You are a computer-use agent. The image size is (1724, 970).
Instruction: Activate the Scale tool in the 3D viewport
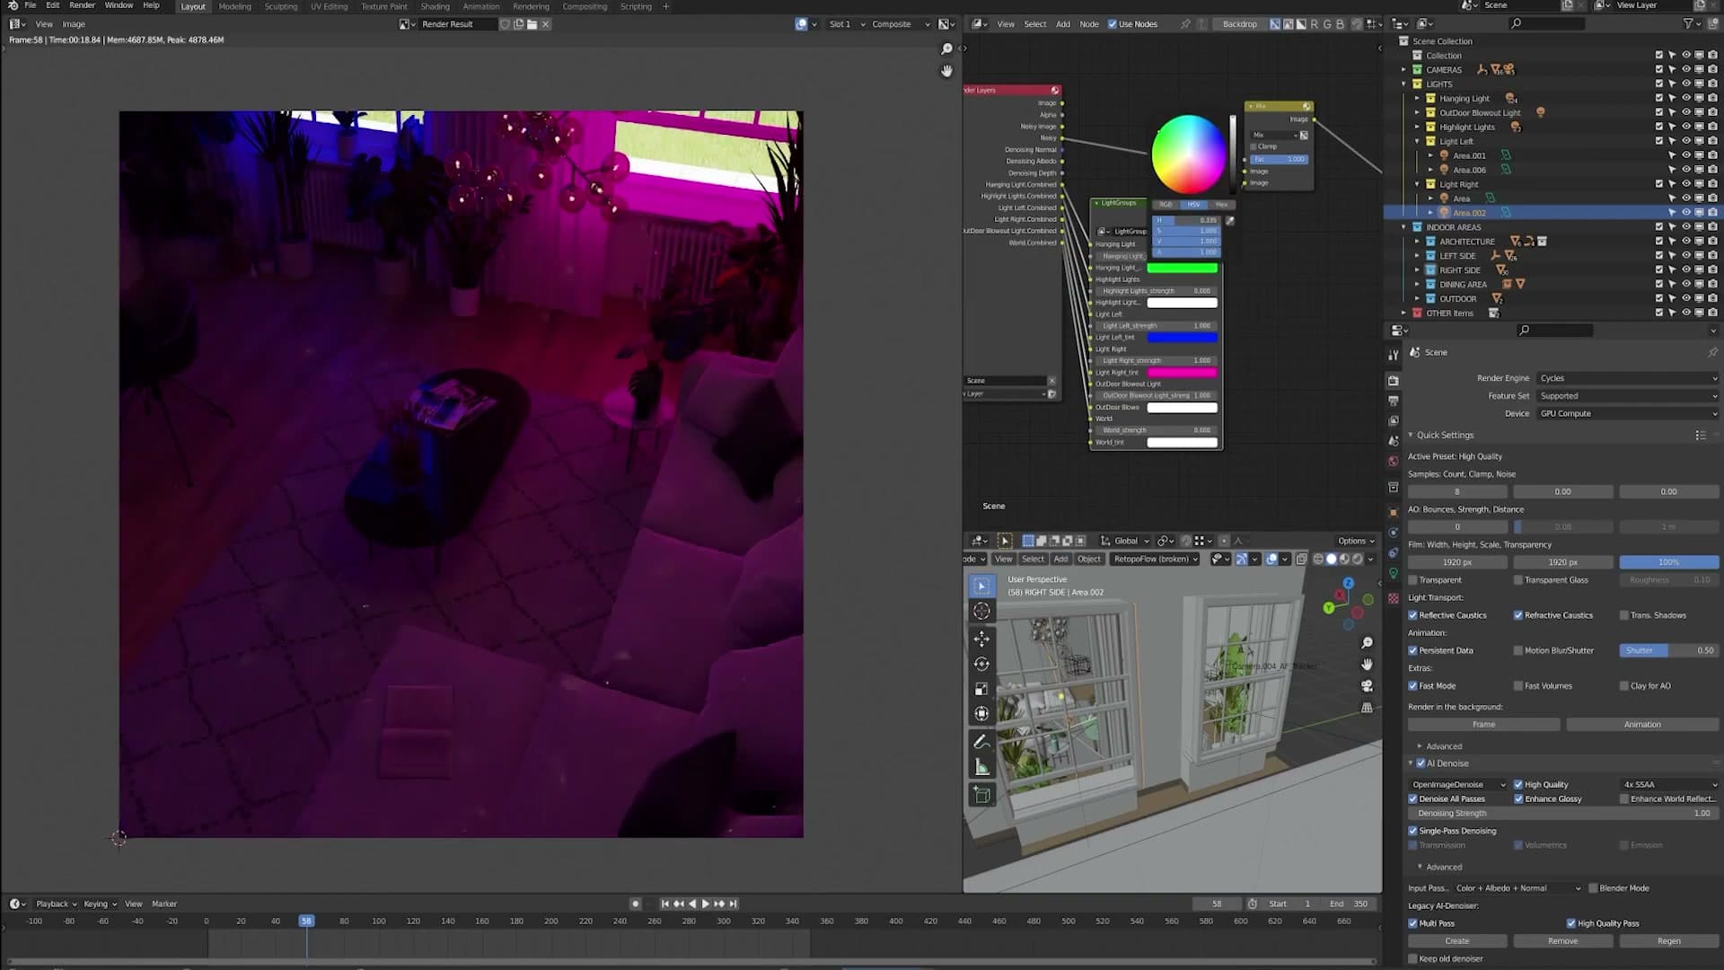[981, 689]
